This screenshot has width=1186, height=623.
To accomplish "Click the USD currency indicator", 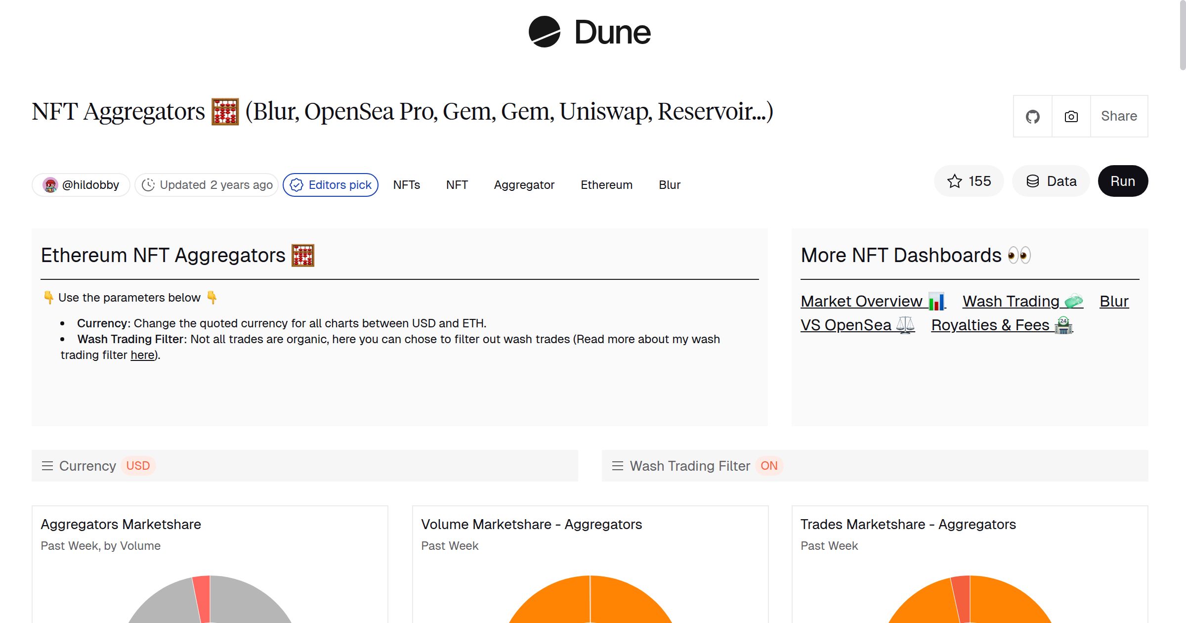I will [138, 465].
